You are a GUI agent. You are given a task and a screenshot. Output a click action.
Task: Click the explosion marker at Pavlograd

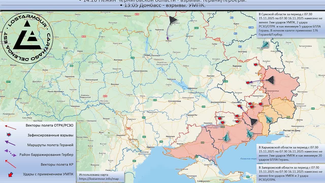[239, 106]
